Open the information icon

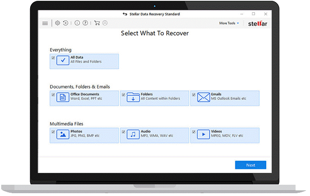(x=77, y=23)
